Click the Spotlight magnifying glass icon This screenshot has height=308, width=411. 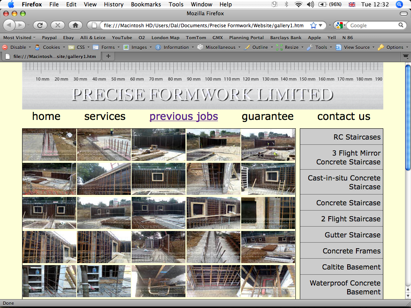[399, 4]
